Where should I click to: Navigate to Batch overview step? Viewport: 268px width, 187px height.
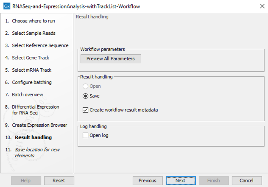[x=28, y=95]
